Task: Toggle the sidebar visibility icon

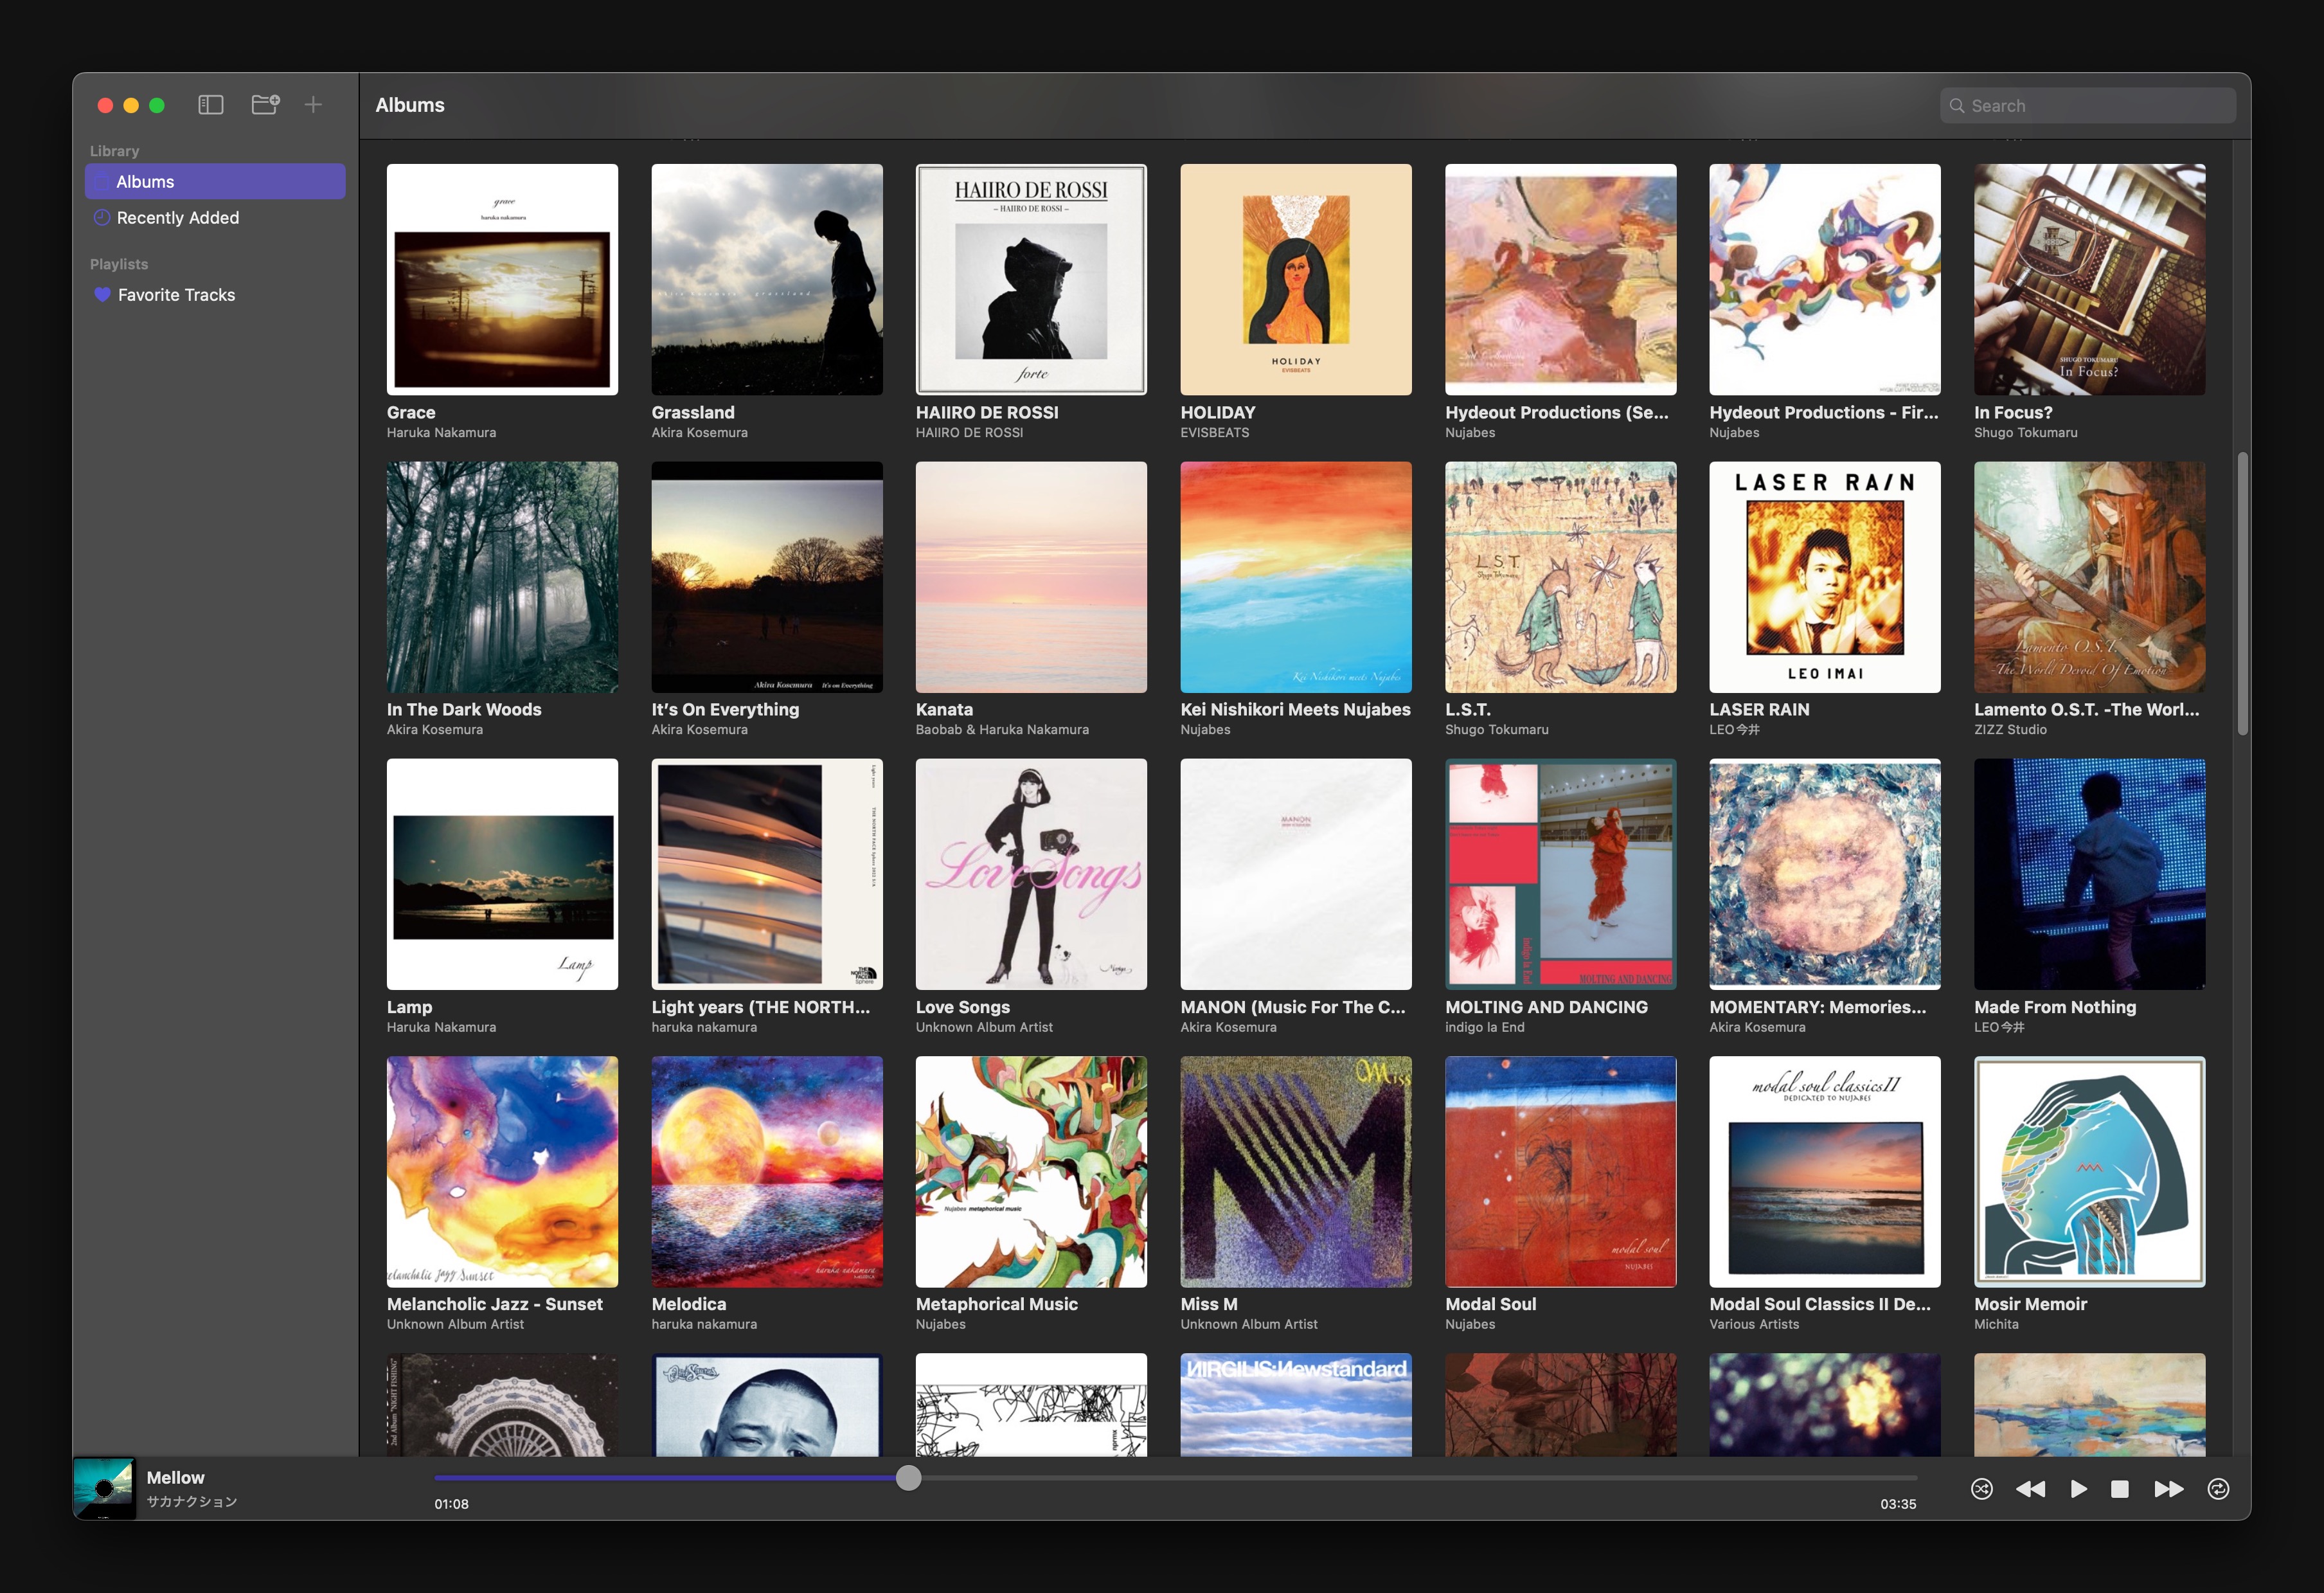Action: (210, 105)
